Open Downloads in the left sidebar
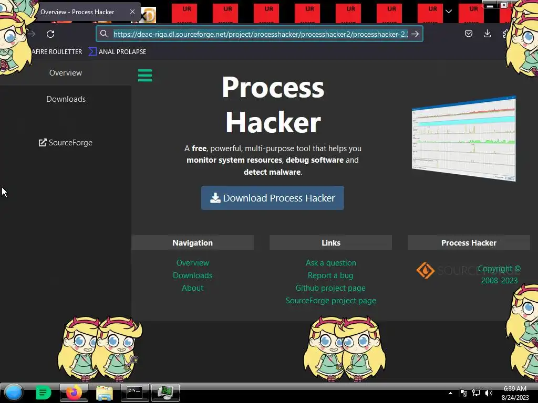 click(66, 99)
